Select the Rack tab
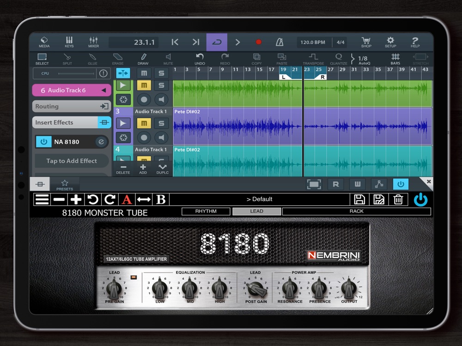This screenshot has height=346, width=462. [357, 211]
